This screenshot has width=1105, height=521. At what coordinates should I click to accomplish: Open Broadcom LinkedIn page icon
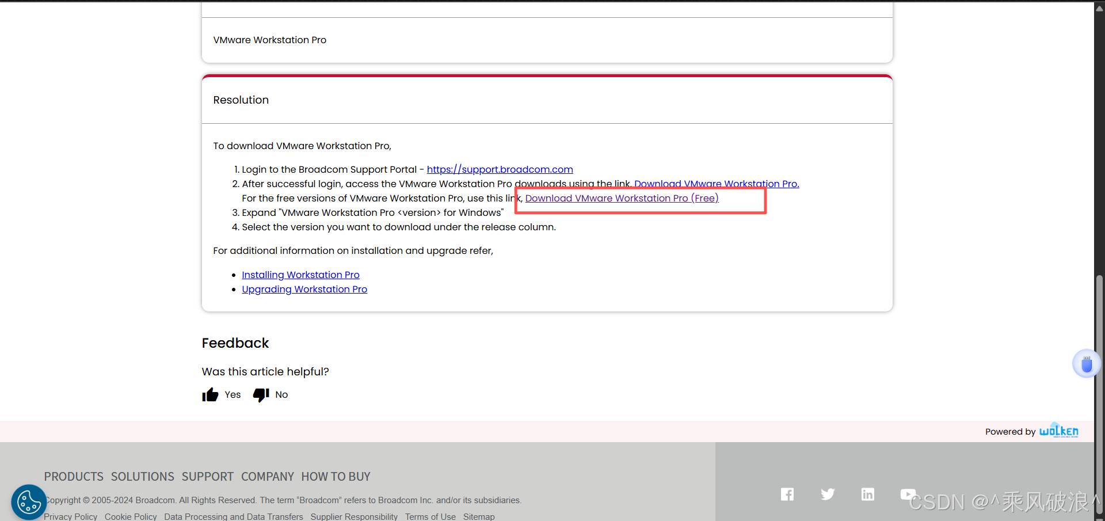coord(868,494)
